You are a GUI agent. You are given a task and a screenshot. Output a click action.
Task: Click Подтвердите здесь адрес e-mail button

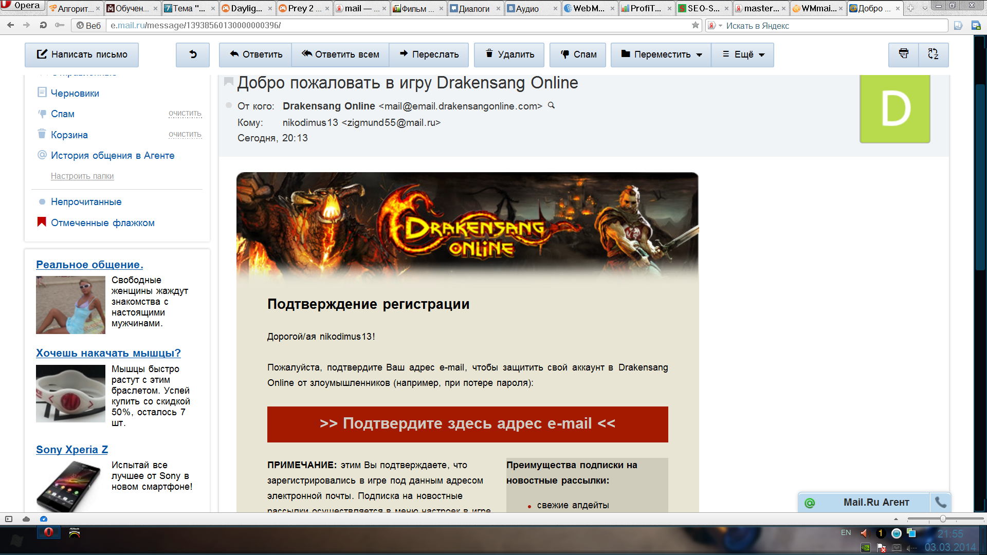coord(467,424)
